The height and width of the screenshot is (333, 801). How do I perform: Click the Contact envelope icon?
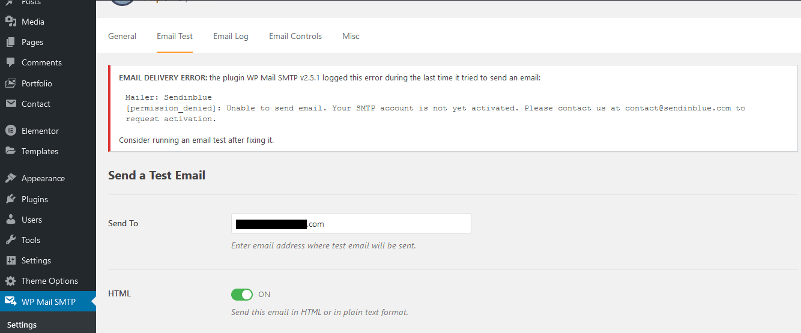[11, 104]
